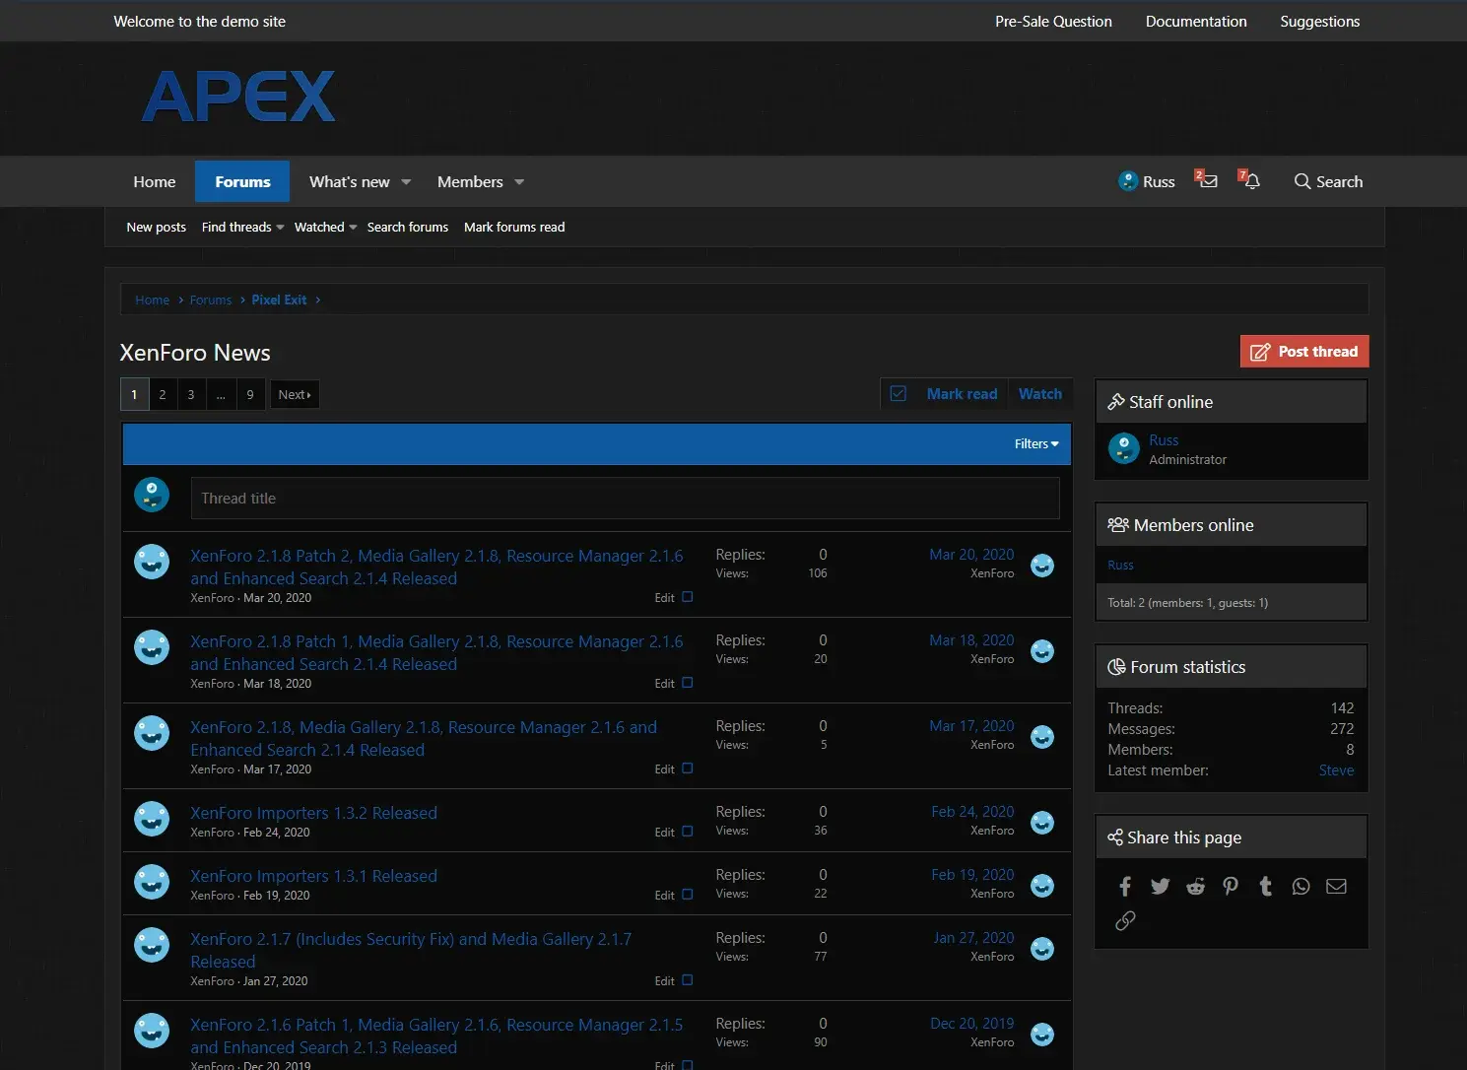Open the Mark forums read link
This screenshot has height=1070, width=1467.
[x=514, y=228]
